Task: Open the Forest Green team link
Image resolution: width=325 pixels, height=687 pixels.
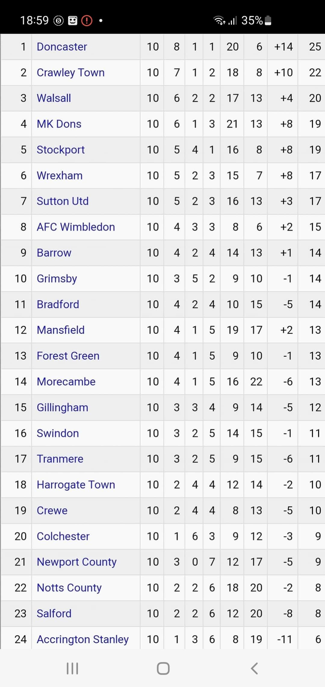Action: point(68,356)
